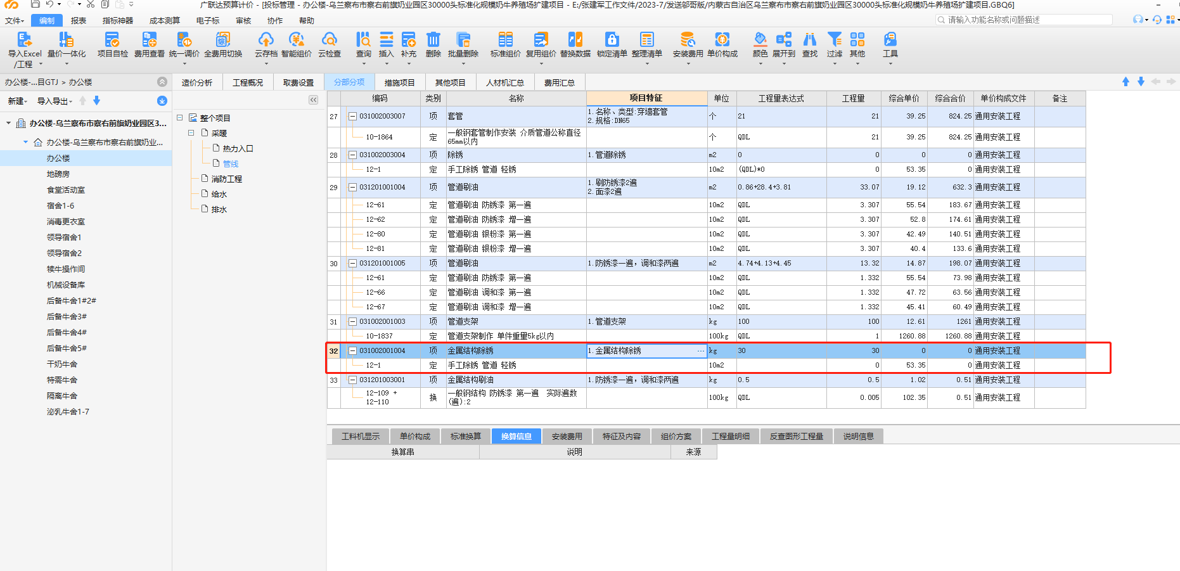This screenshot has width=1180, height=571.
Task: Collapse the 采暖 tree node
Action: [191, 132]
